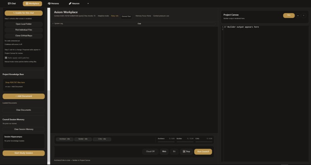Clear the System Log
The width and height of the screenshot is (311, 165).
[x=139, y=24]
